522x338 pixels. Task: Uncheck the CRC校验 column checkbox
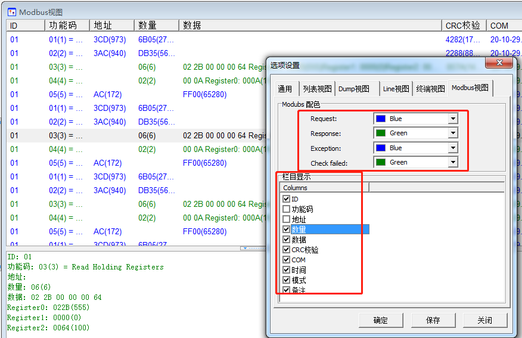(x=287, y=250)
